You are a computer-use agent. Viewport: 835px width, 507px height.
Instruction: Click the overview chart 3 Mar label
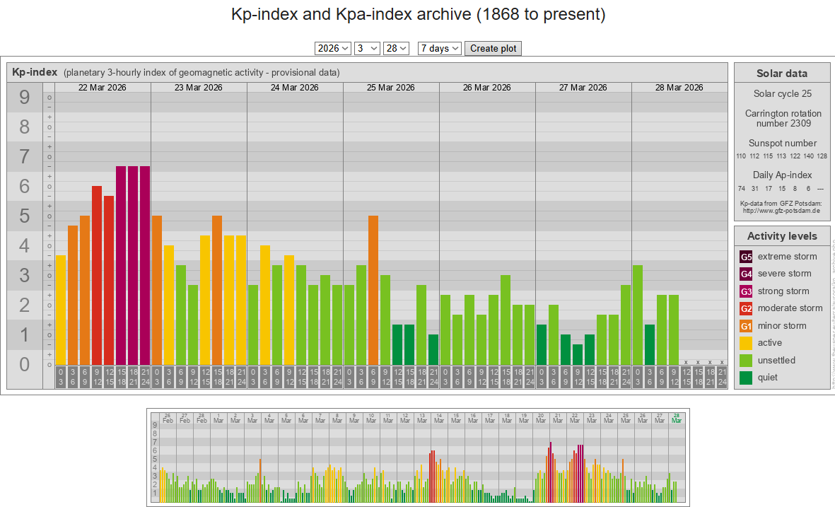coord(252,418)
